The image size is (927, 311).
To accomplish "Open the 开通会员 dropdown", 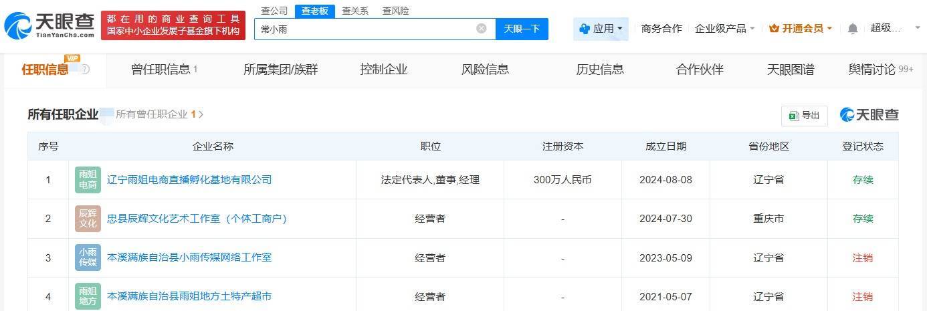I will (x=801, y=29).
